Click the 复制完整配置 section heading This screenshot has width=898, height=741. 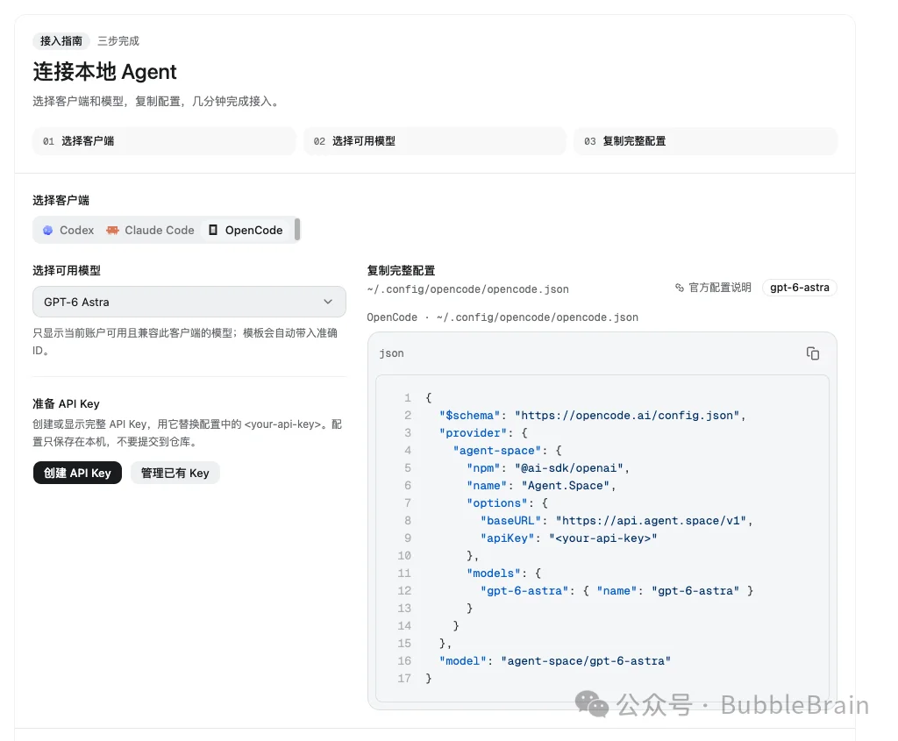(401, 270)
